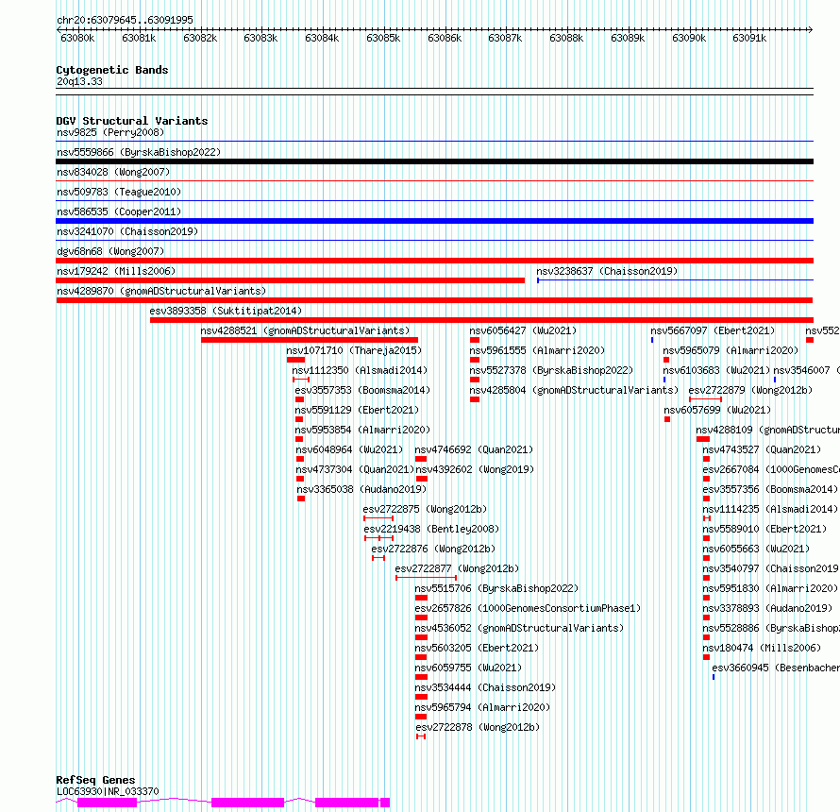The image size is (840, 812).
Task: Click the nsv9825 (Perry2008) variant label
Action: tap(110, 132)
